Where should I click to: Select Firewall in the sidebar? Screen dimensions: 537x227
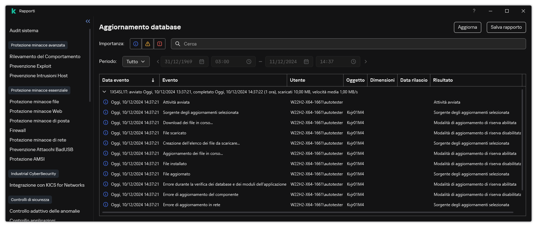[x=18, y=130]
